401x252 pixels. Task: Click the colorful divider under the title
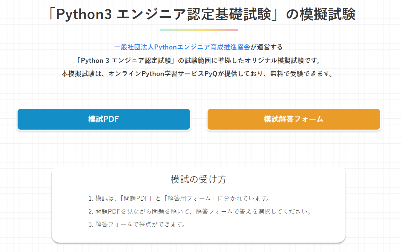(198, 29)
